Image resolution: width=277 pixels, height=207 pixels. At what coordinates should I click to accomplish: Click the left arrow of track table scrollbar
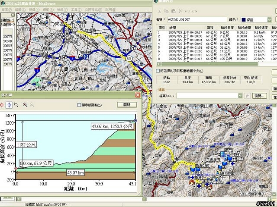coord(158,64)
